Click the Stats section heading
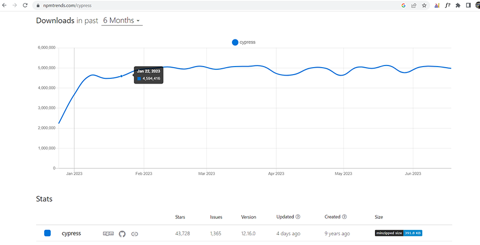This screenshot has height=245, width=480. pos(44,199)
